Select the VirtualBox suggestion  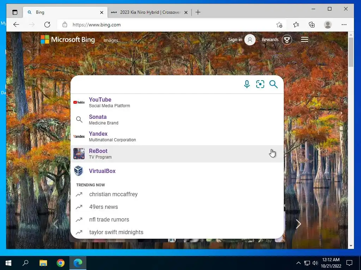pyautogui.click(x=177, y=171)
